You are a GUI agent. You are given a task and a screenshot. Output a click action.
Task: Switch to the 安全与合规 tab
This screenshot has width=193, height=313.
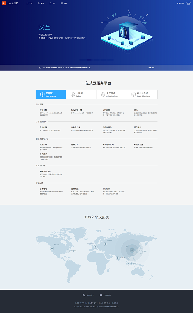coord(142,94)
